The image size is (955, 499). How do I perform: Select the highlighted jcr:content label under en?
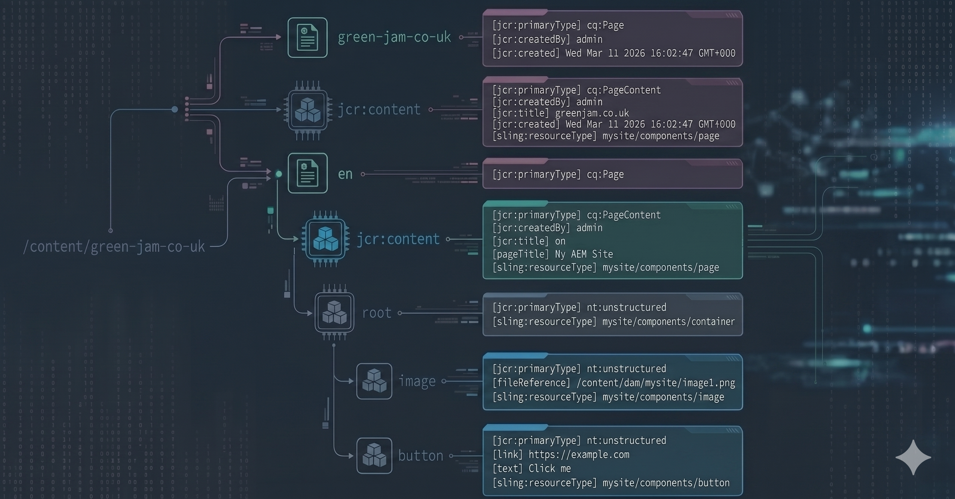pos(398,239)
